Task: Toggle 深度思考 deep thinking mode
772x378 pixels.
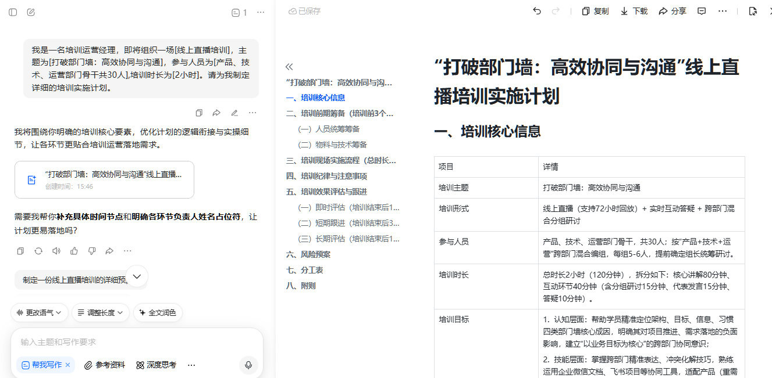Action: (156, 365)
